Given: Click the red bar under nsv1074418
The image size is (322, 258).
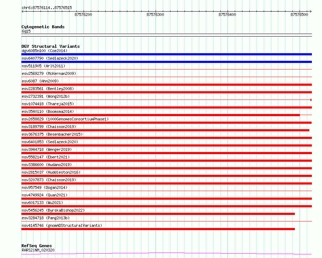Looking at the screenshot, I should 166,107.
